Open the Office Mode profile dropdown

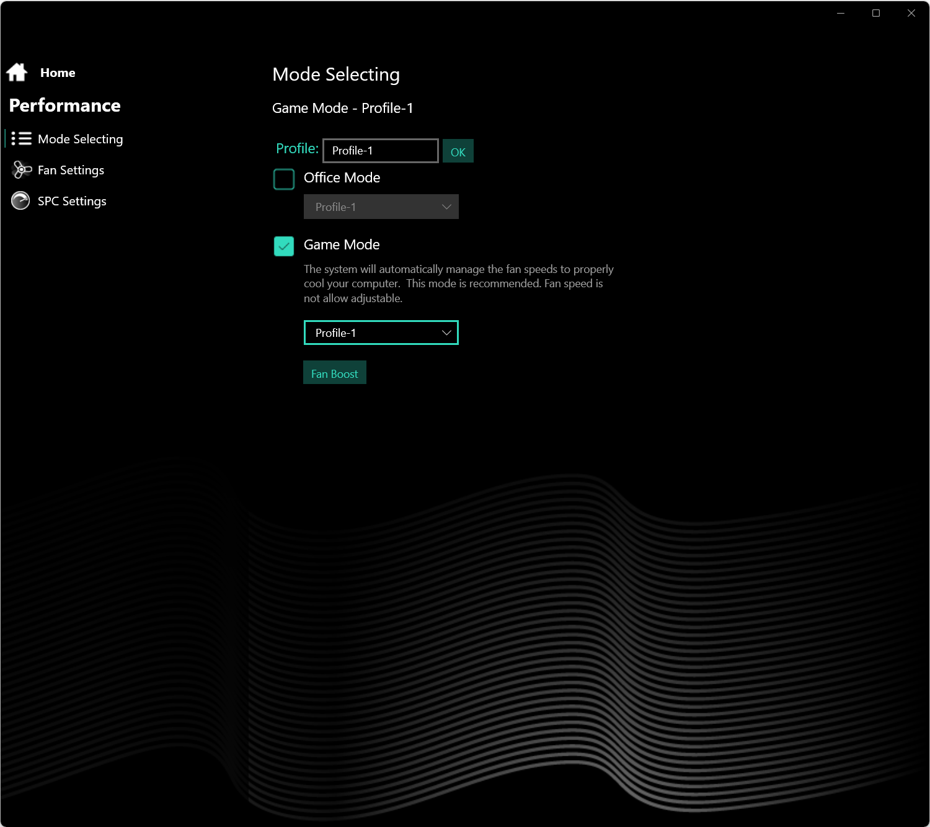[x=381, y=207]
